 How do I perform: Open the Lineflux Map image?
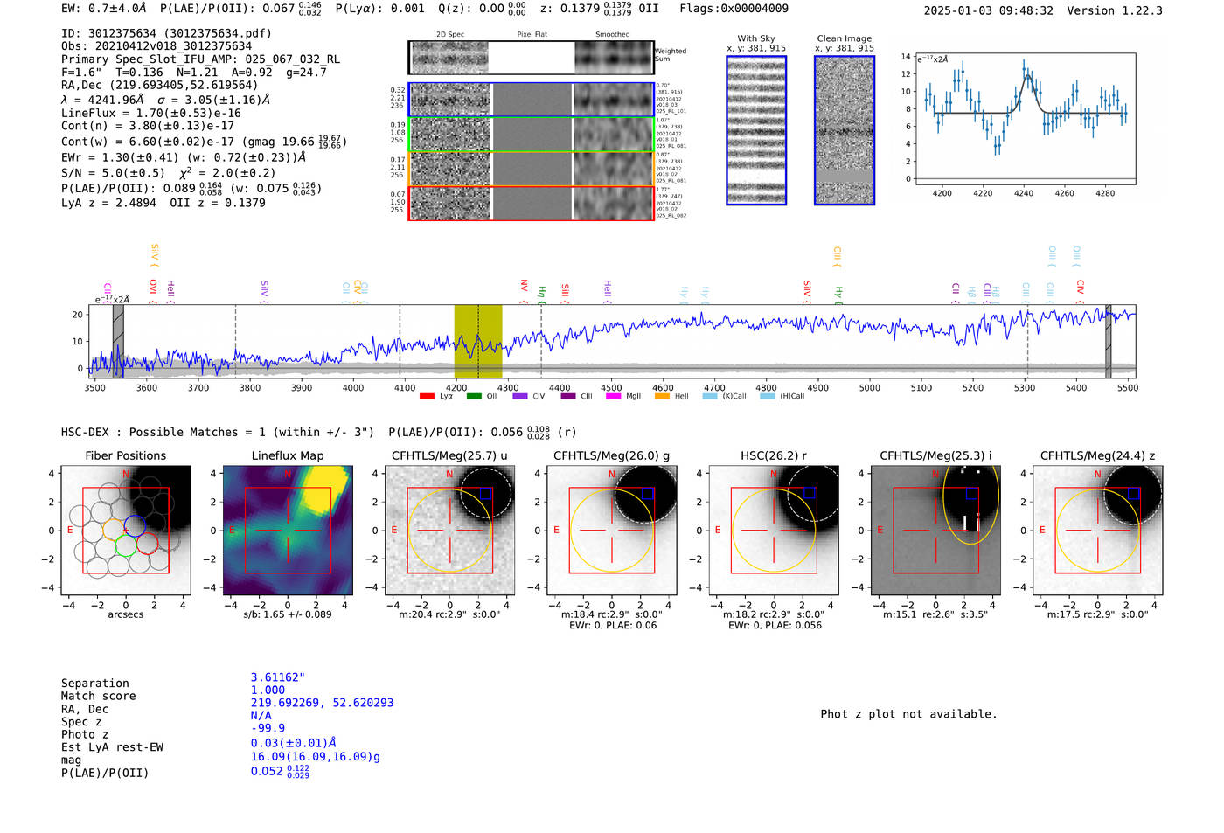[x=288, y=530]
